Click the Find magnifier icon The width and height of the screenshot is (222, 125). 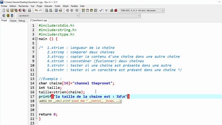coord(46,10)
